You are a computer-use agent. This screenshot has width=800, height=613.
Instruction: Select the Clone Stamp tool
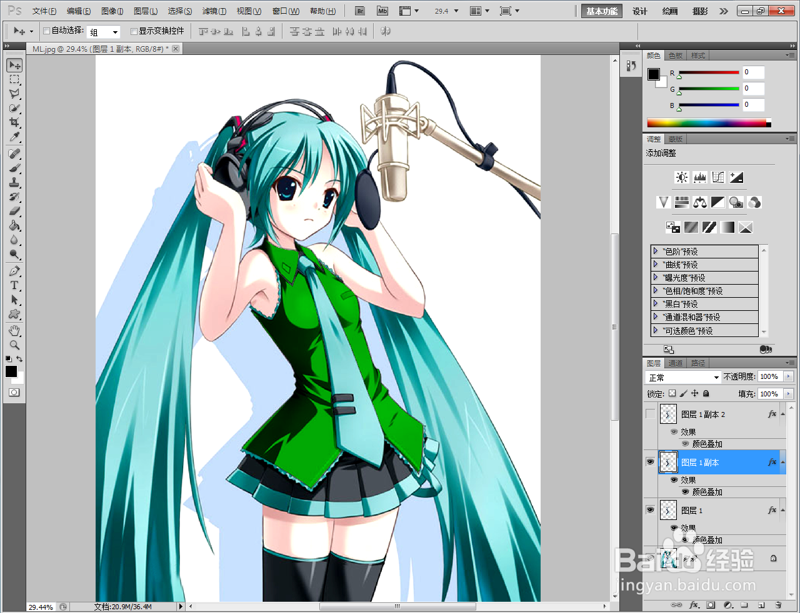click(14, 182)
